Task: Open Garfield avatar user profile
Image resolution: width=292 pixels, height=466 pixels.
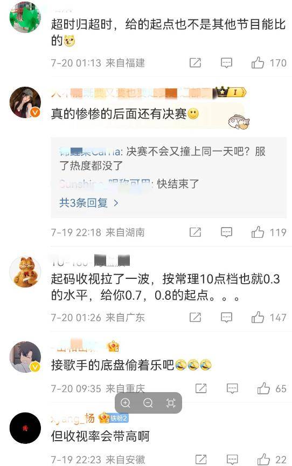Action: pyautogui.click(x=25, y=272)
